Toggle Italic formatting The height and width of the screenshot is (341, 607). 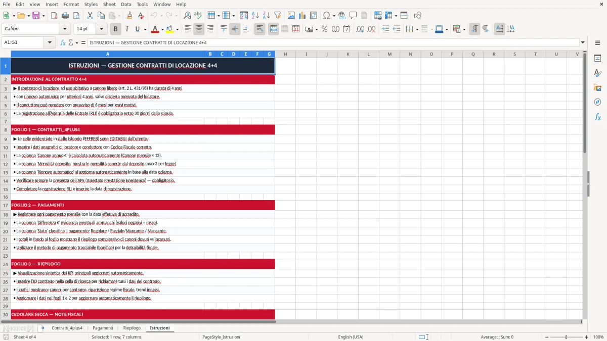[x=126, y=29]
